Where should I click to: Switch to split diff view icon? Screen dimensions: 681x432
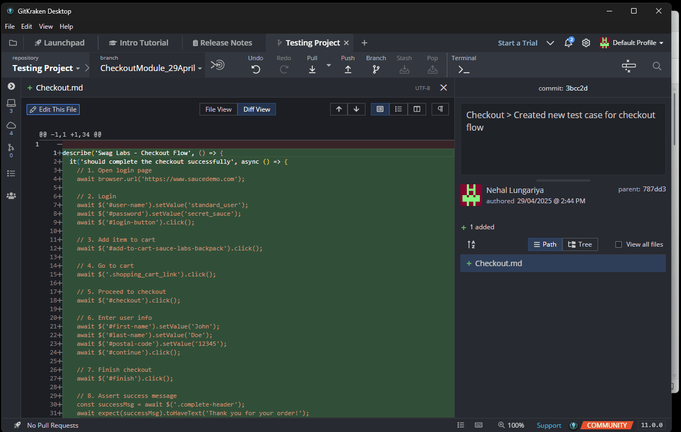point(416,109)
